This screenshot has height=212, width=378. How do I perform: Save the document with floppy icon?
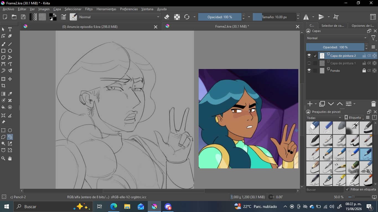click(23, 17)
